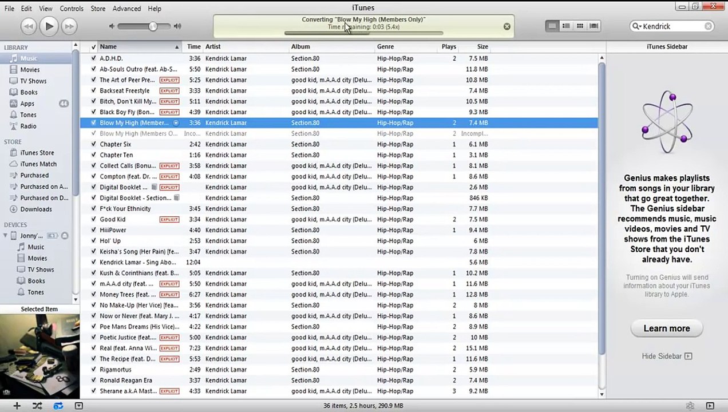728x412 pixels.
Task: Toggle the check-all column header
Action: 93,47
